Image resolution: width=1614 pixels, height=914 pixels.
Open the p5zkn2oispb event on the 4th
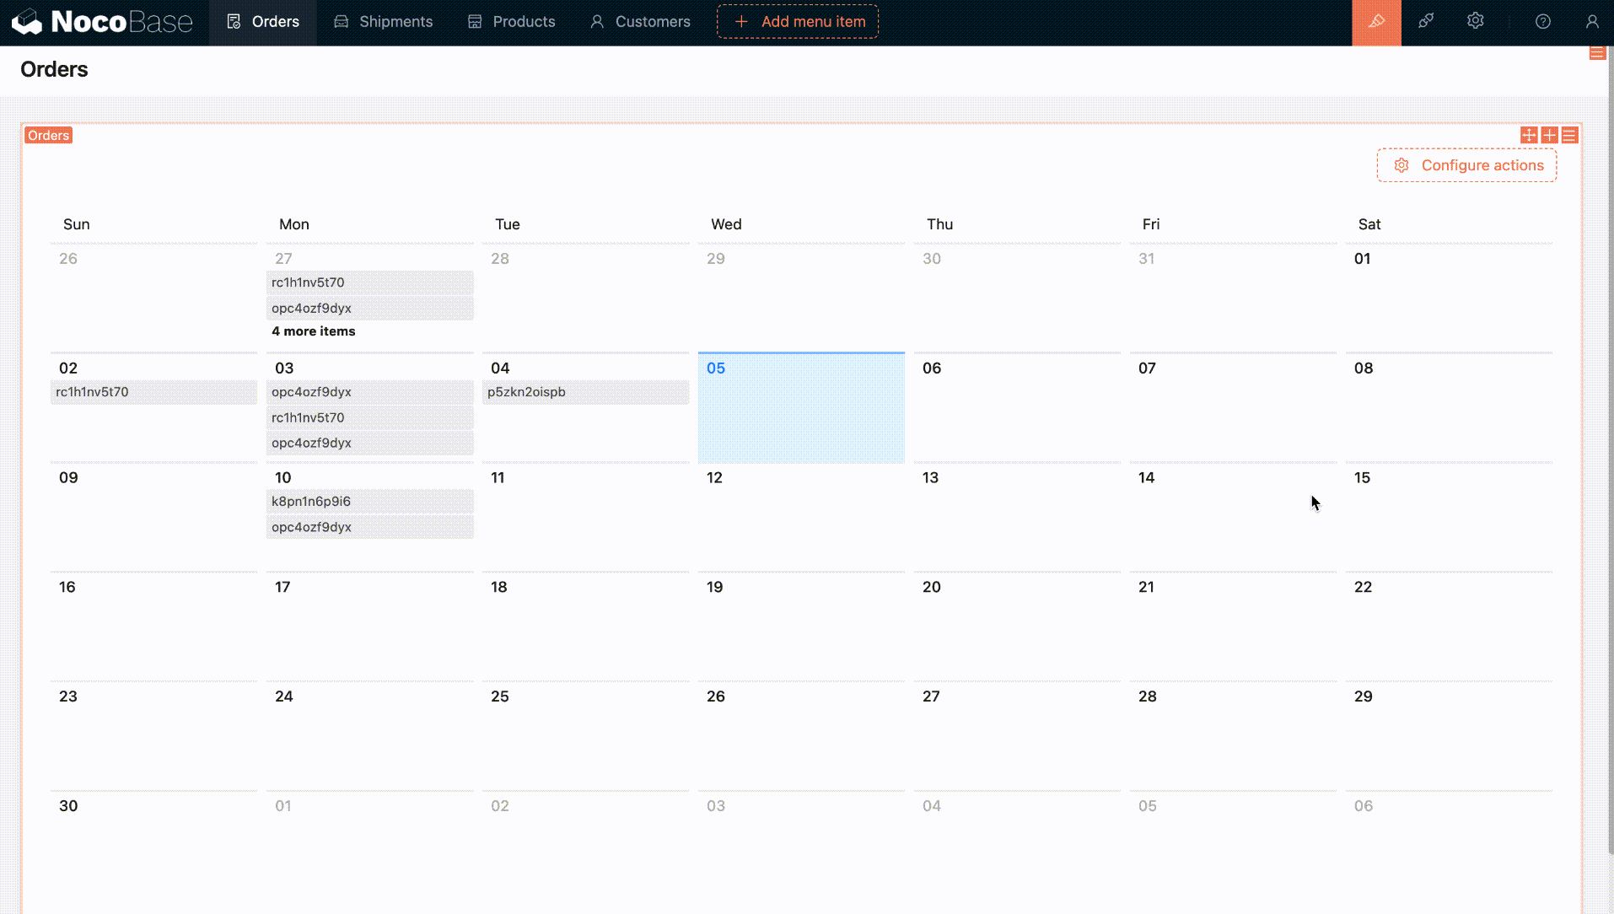pyautogui.click(x=585, y=392)
